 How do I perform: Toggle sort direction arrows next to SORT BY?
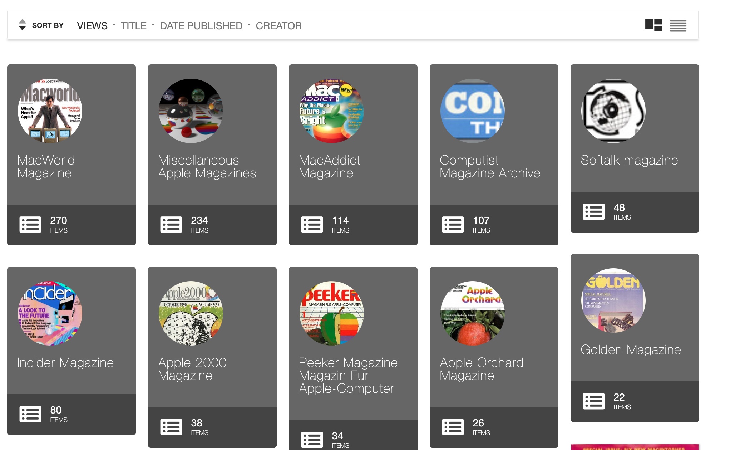point(22,25)
